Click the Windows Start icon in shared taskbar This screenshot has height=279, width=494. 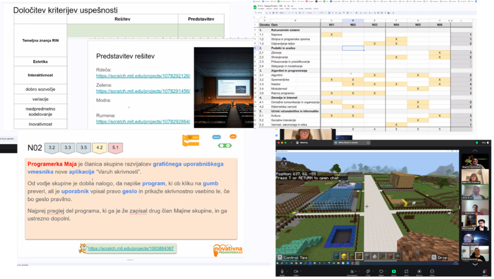tap(277, 263)
